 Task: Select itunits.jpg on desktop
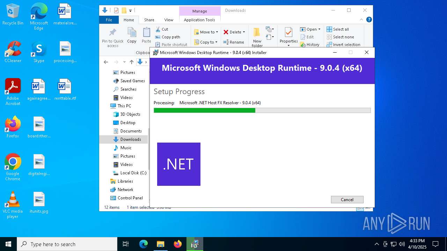[39, 203]
